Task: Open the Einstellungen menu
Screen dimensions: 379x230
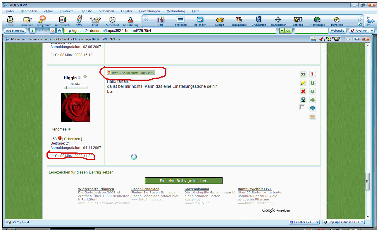Action: [149, 11]
